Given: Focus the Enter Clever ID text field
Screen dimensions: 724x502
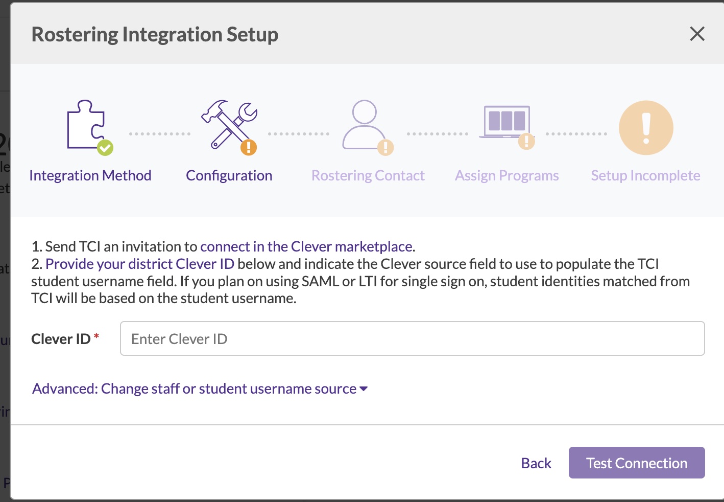Looking at the screenshot, I should click(x=412, y=338).
